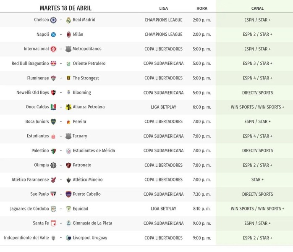Click the Napoli club crest icon
293x252 pixels.
[x=53, y=34]
